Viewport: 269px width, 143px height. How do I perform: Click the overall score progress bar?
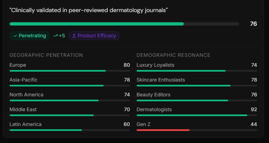[124, 24]
